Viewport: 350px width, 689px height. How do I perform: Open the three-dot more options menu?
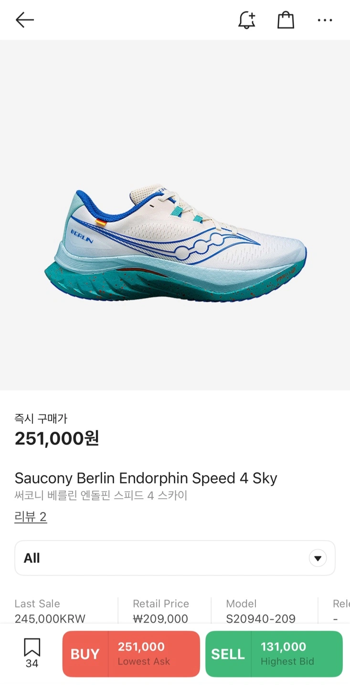(325, 20)
